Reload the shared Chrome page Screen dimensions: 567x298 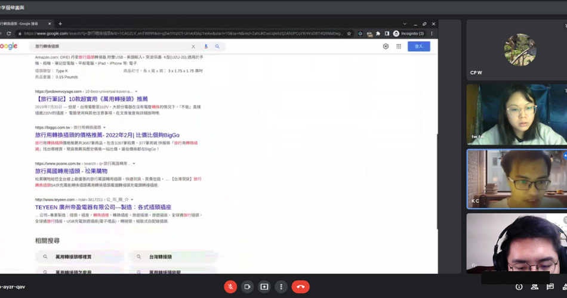point(9,33)
